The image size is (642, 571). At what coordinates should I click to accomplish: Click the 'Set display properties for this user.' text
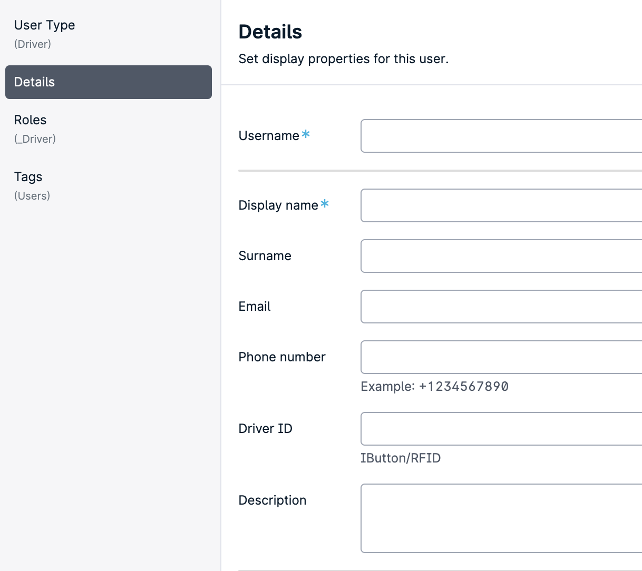click(344, 59)
